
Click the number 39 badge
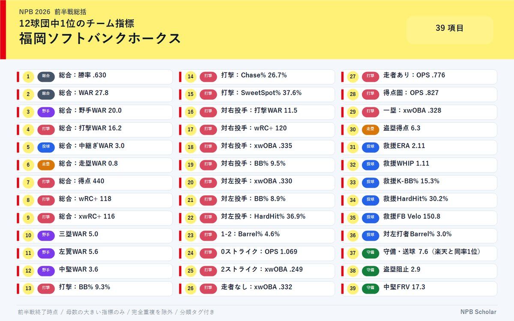click(353, 288)
